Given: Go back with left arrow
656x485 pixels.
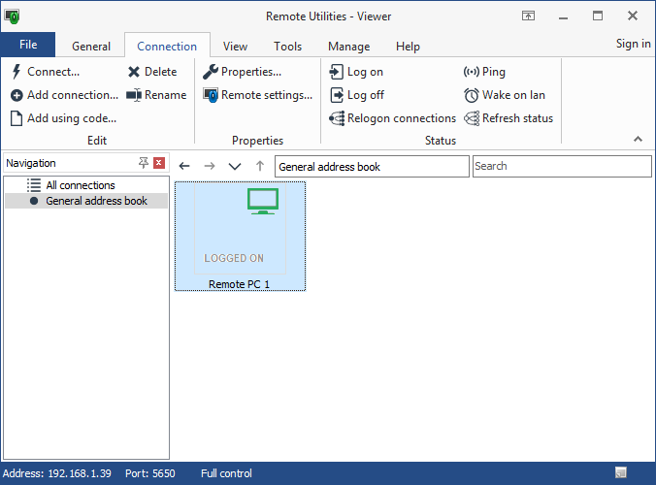Looking at the screenshot, I should coord(184,167).
